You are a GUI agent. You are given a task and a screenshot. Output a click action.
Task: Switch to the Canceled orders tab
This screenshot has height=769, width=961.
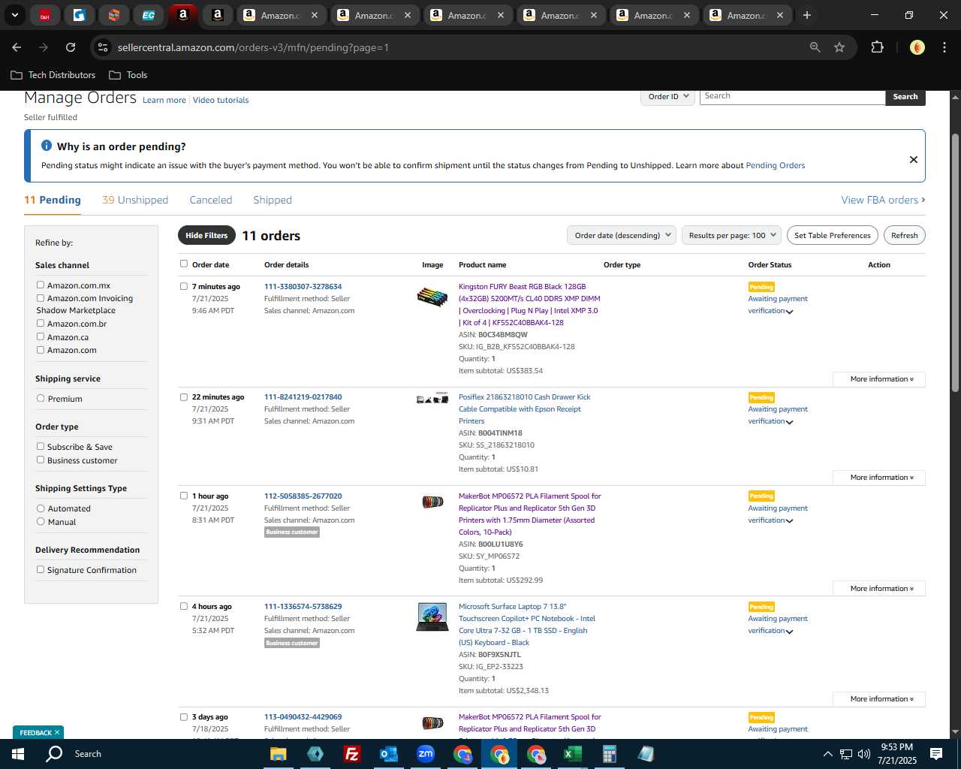pos(211,200)
